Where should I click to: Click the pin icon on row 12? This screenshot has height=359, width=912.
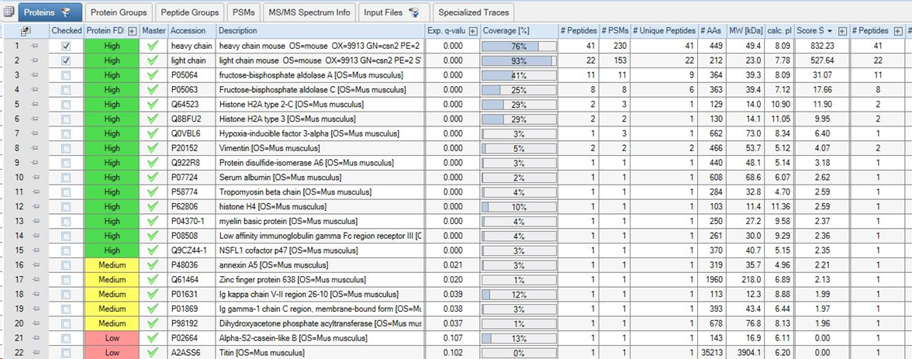point(34,206)
